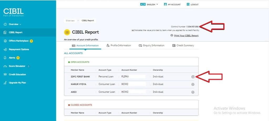The image size is (269, 121).
Task: Click Account Number header in open accounts
Action: click(x=129, y=70)
